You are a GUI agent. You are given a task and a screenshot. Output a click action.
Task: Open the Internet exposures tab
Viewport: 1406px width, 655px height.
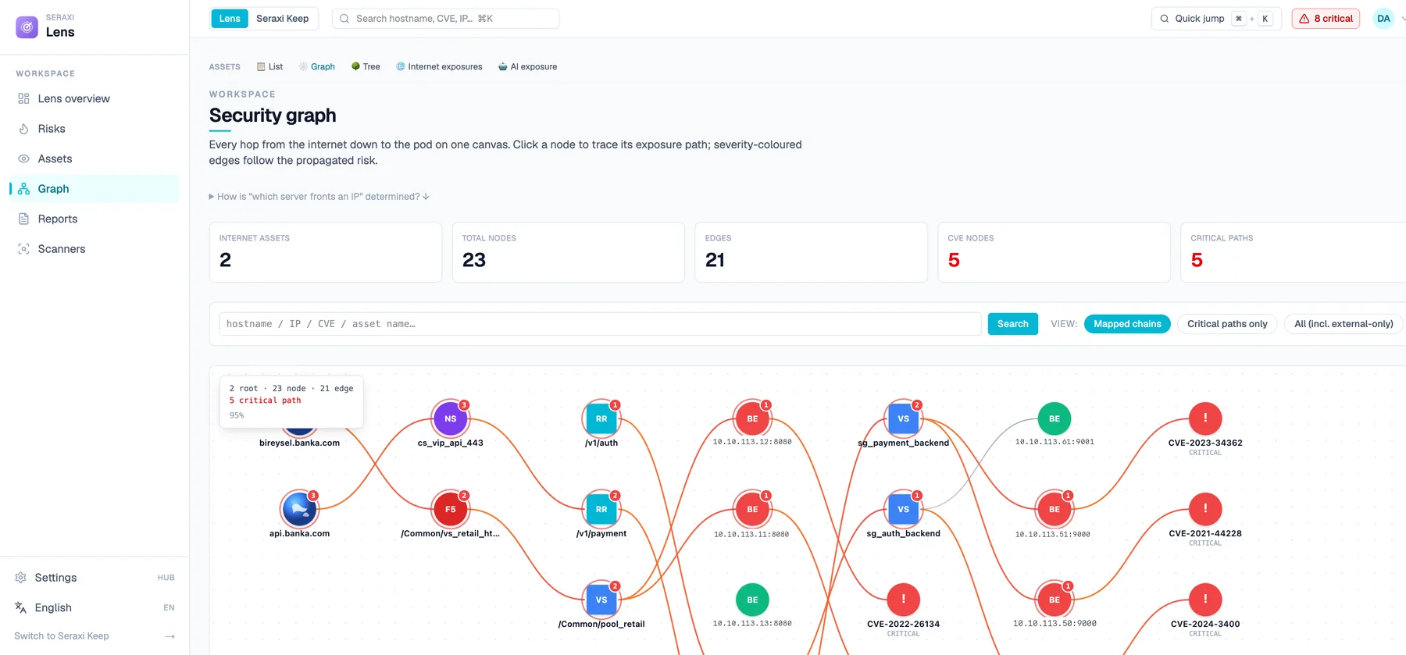tap(439, 66)
